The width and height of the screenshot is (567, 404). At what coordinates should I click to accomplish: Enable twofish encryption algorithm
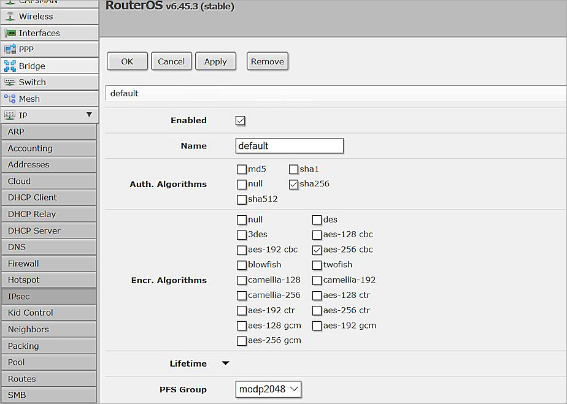coord(317,265)
